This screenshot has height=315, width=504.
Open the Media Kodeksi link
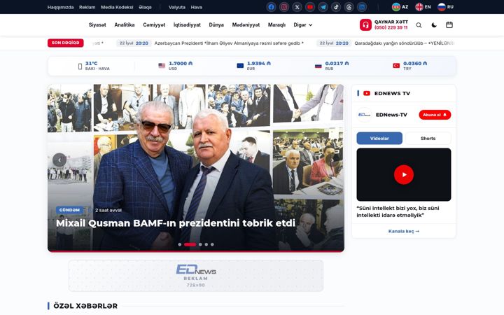point(117,7)
